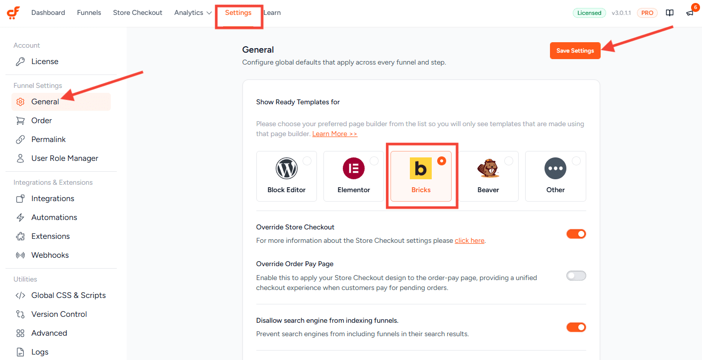The width and height of the screenshot is (702, 360).
Task: Open the Funnels tab
Action: click(89, 13)
